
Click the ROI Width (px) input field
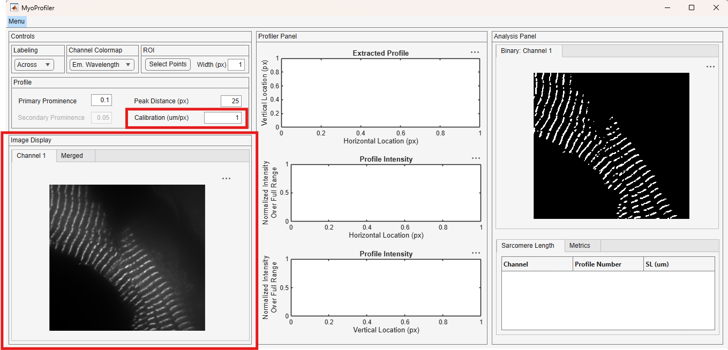point(236,65)
